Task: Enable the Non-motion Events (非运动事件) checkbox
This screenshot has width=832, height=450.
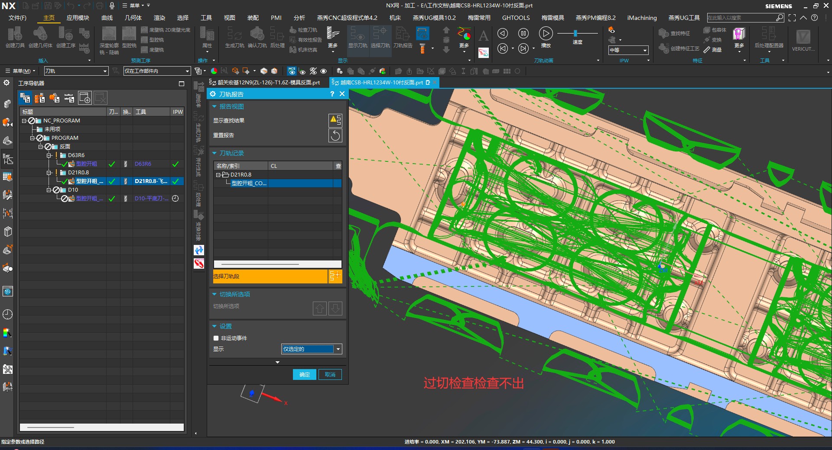Action: (x=216, y=338)
